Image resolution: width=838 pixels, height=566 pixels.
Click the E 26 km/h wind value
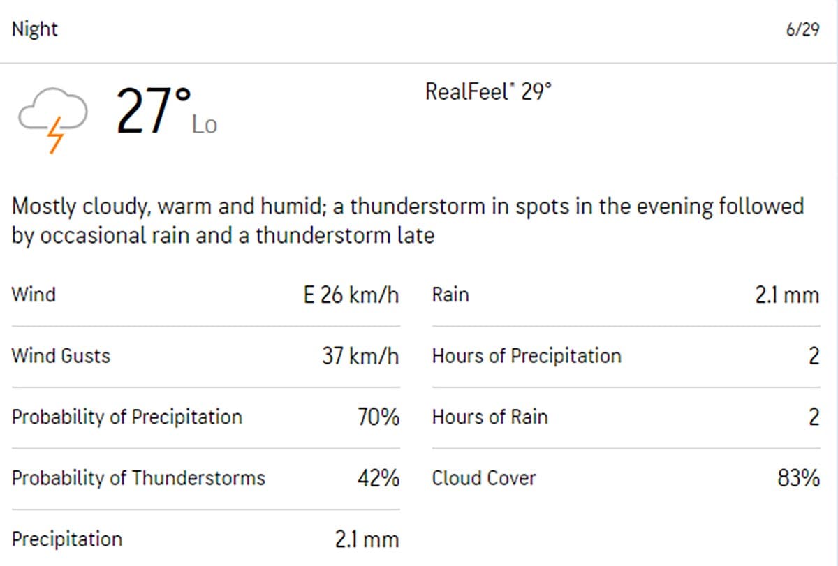pyautogui.click(x=351, y=295)
